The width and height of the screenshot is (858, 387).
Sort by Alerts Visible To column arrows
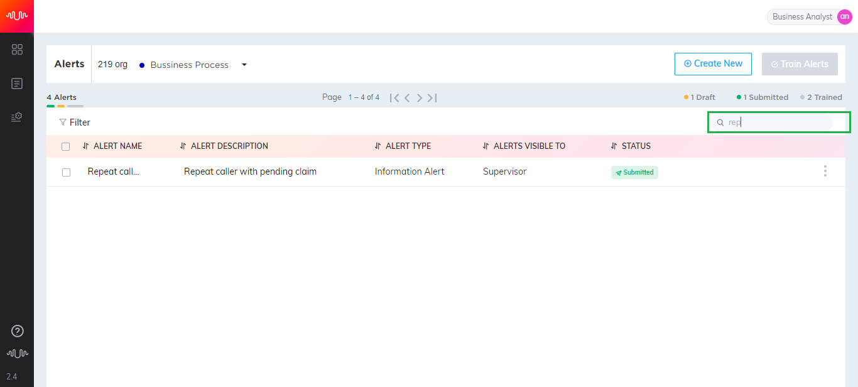coord(486,146)
